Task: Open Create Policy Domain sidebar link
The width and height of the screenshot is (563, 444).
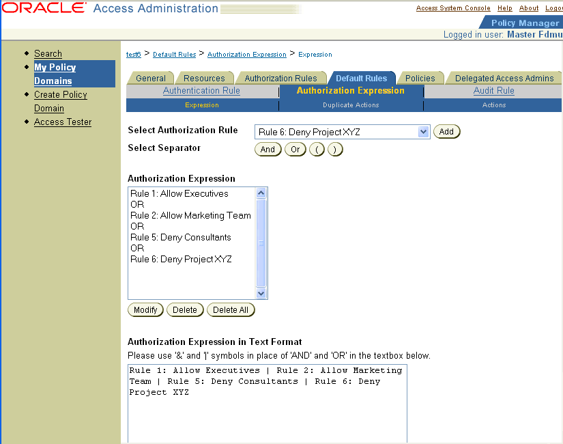Action: [x=61, y=101]
